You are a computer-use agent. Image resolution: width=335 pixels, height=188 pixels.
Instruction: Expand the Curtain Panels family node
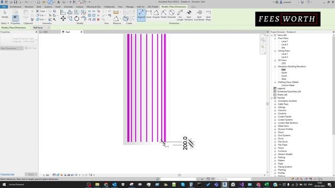click(x=275, y=116)
